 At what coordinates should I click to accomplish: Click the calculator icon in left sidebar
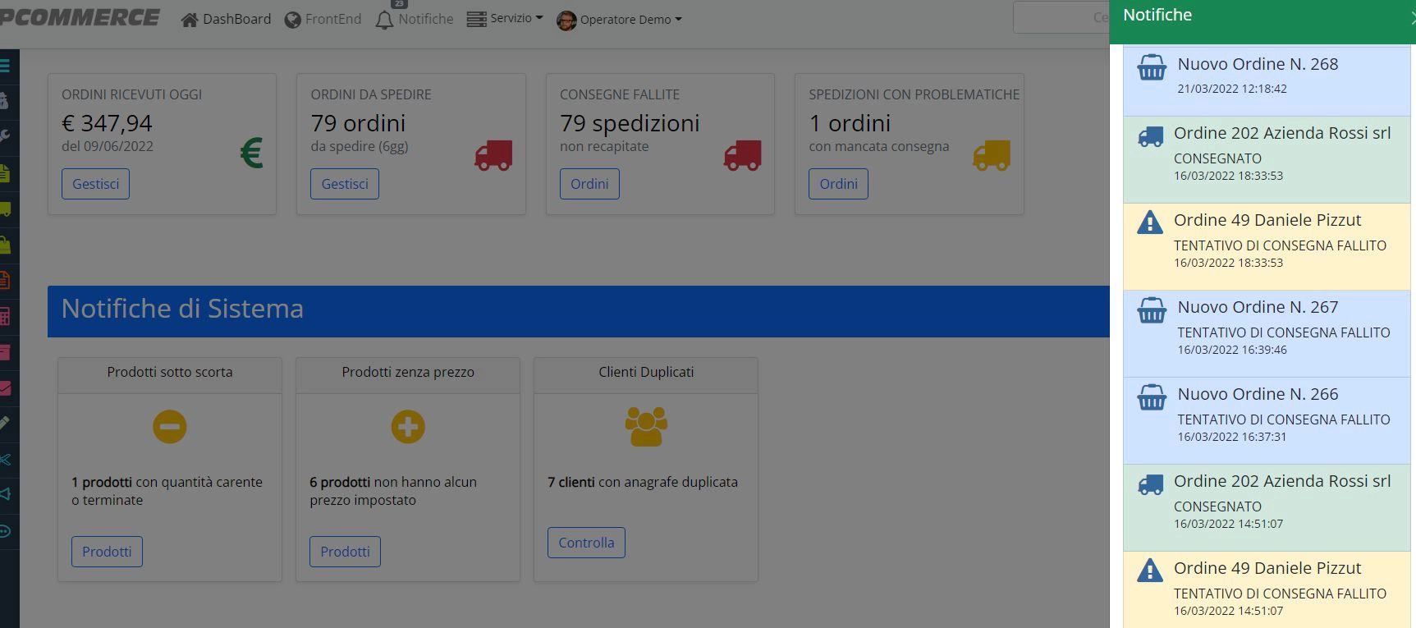[x=4, y=316]
